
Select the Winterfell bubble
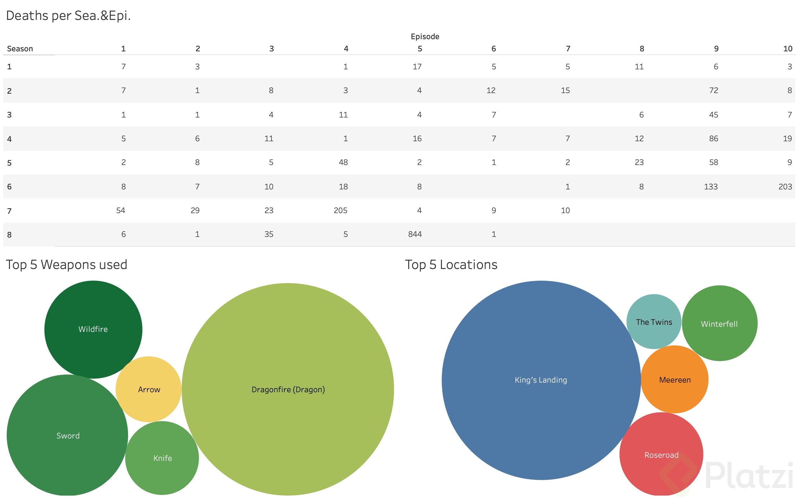click(719, 324)
